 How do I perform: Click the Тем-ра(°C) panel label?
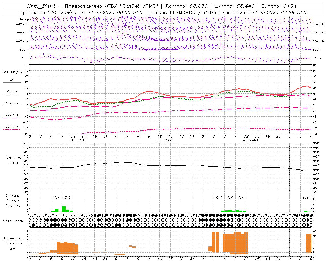coord(12,72)
